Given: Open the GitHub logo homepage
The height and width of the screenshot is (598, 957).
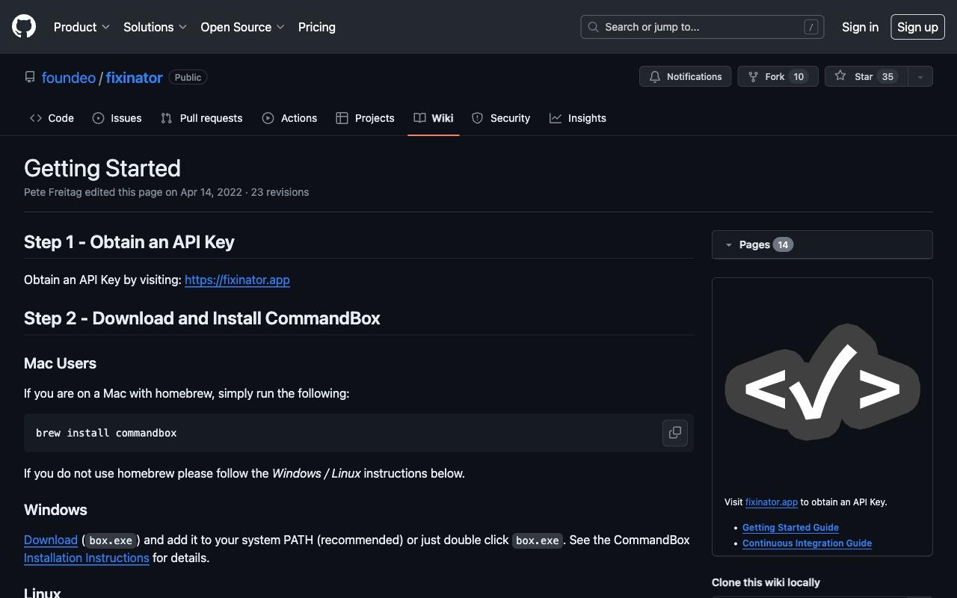Looking at the screenshot, I should 24,27.
